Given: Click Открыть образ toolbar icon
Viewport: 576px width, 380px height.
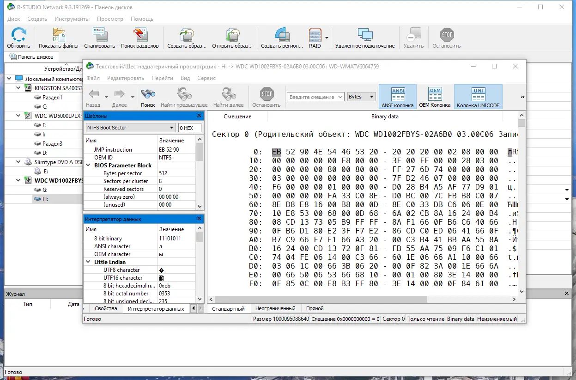Looking at the screenshot, I should click(232, 35).
